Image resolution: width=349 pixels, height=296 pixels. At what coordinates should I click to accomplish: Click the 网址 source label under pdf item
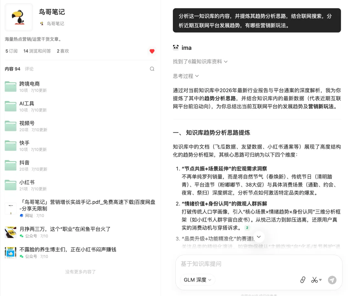(x=29, y=216)
